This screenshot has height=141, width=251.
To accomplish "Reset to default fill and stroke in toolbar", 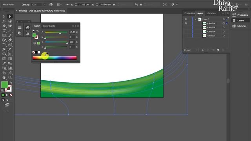I will point(2,90).
